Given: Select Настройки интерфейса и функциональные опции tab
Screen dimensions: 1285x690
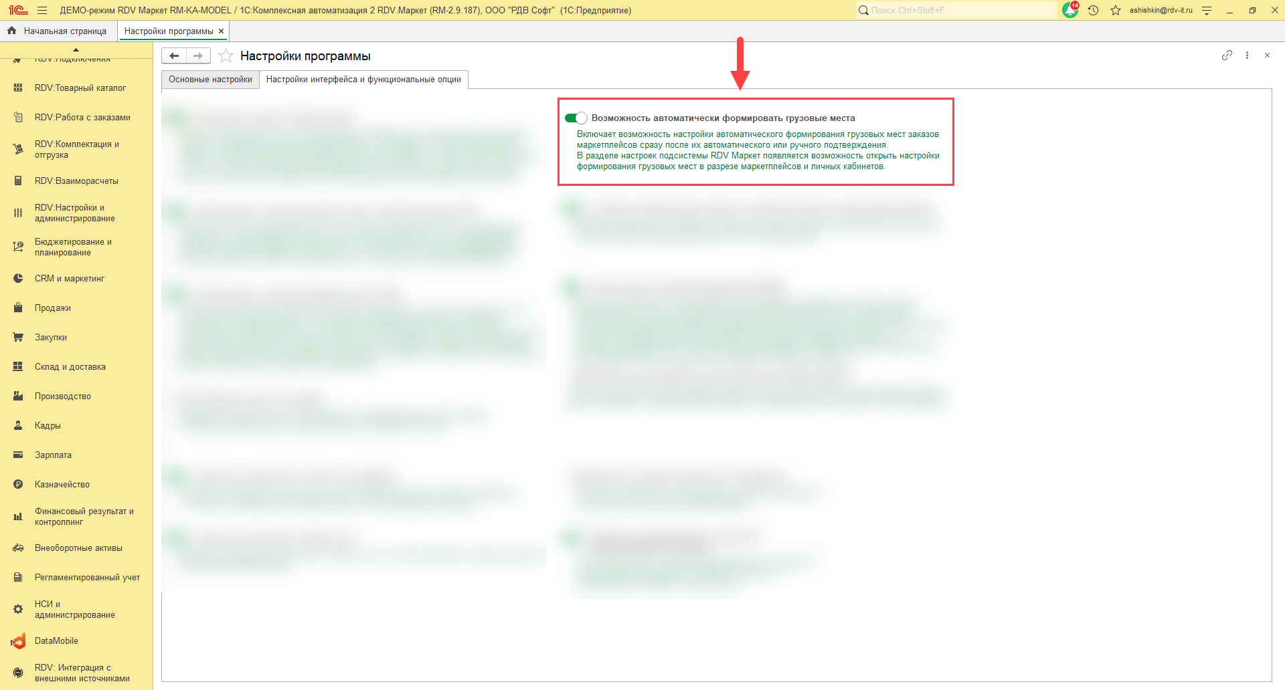Looking at the screenshot, I should tap(363, 80).
